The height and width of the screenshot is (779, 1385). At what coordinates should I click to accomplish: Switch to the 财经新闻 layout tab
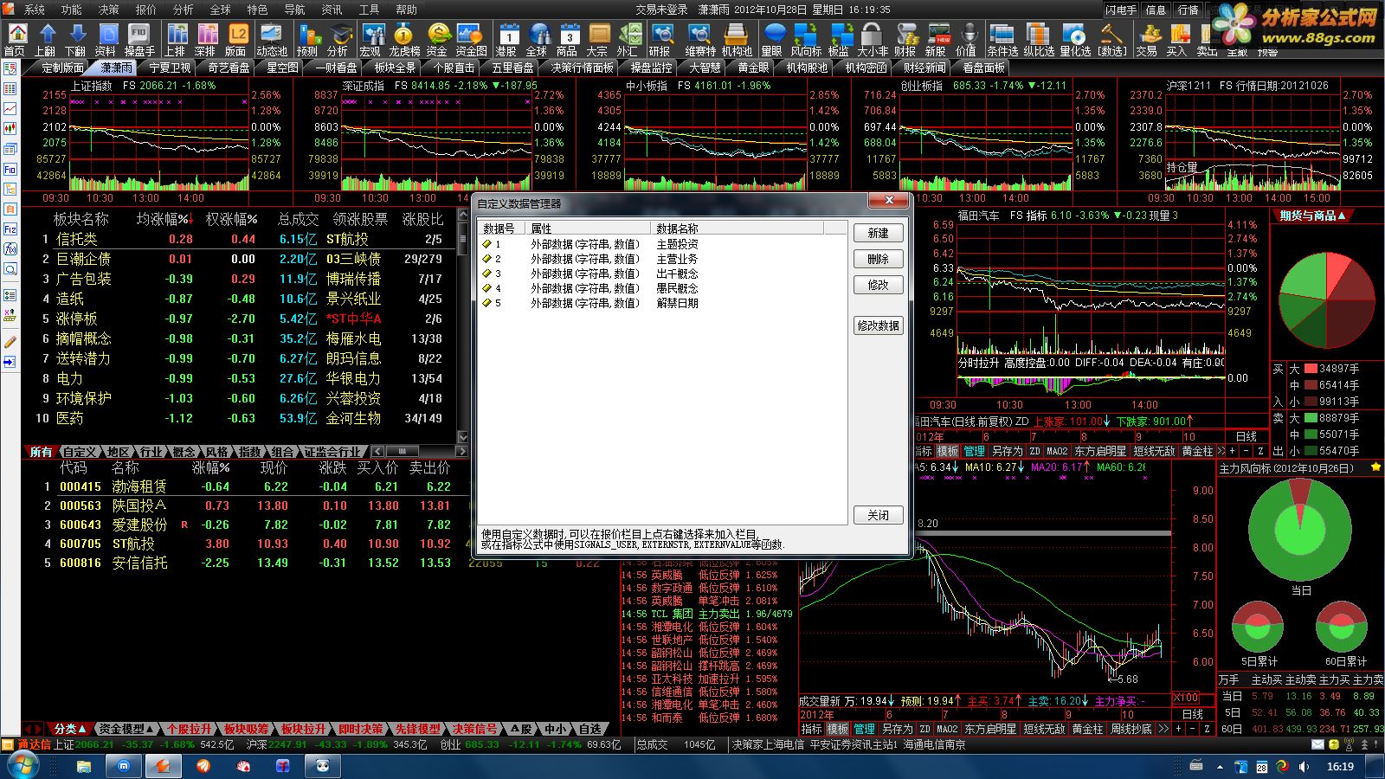point(924,67)
